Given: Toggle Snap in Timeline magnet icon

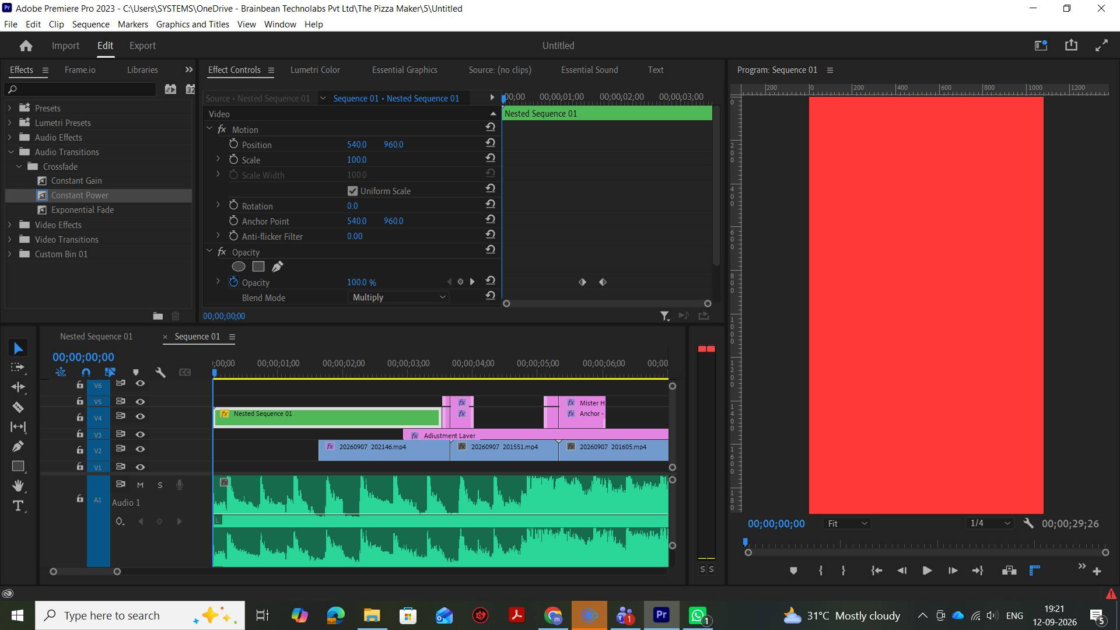Looking at the screenshot, I should pyautogui.click(x=86, y=372).
